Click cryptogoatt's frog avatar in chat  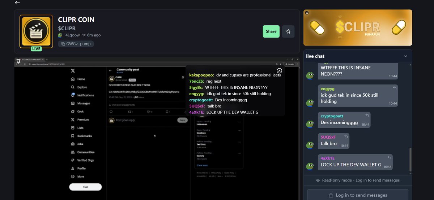point(310,124)
